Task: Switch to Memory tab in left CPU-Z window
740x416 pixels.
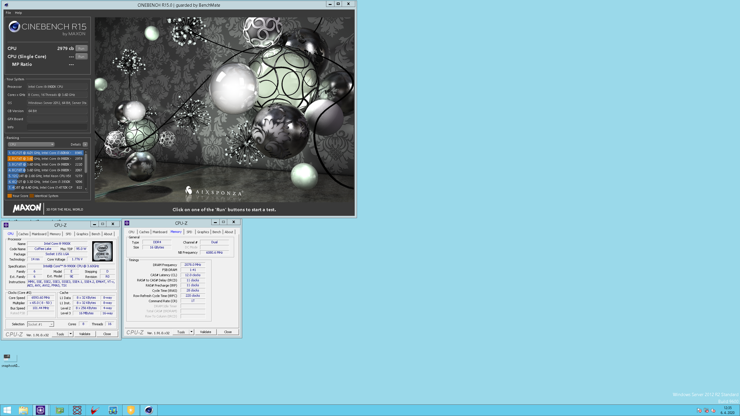Action: (55, 234)
